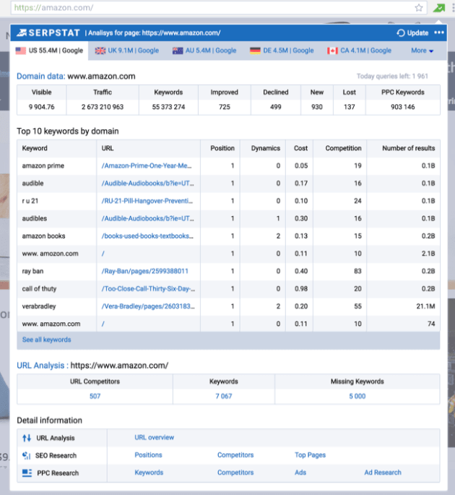Open the URL overview link
The height and width of the screenshot is (495, 455).
(155, 437)
